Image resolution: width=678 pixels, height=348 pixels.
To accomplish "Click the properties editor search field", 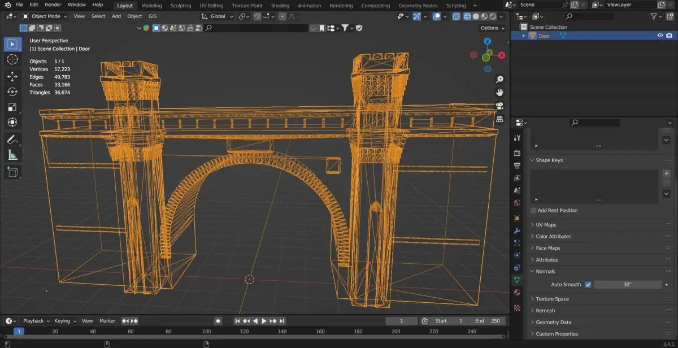I will click(x=595, y=123).
